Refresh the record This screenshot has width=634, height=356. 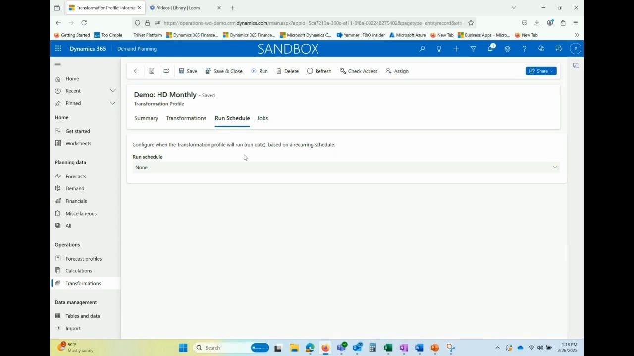coord(319,71)
